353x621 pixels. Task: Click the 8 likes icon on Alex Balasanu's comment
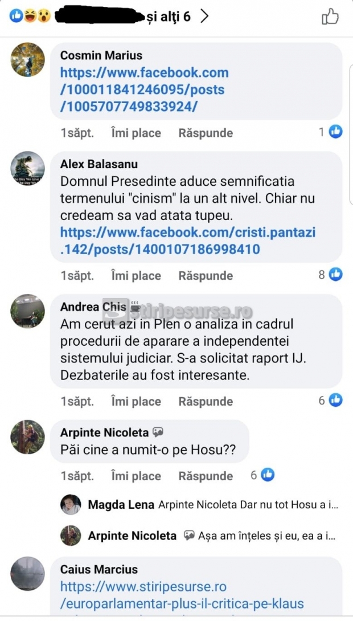pyautogui.click(x=335, y=274)
